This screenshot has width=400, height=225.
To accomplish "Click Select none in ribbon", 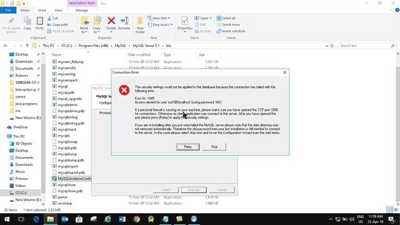I will (x=228, y=25).
